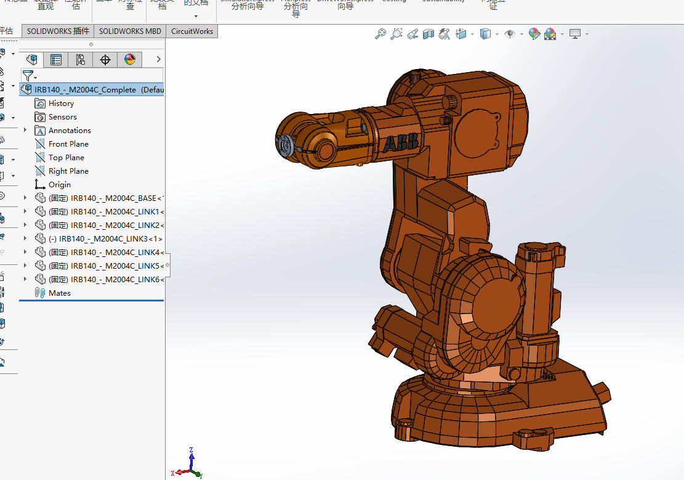Click the feature tree filter funnel
The height and width of the screenshot is (480, 684).
28,76
